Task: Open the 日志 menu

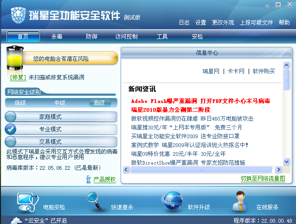Action: [x=184, y=23]
